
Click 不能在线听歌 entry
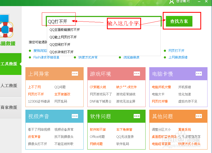click(x=64, y=144)
